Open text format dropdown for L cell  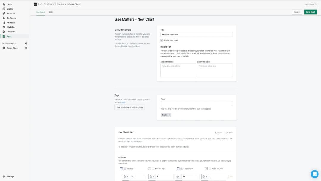pyautogui.click(x=205, y=177)
